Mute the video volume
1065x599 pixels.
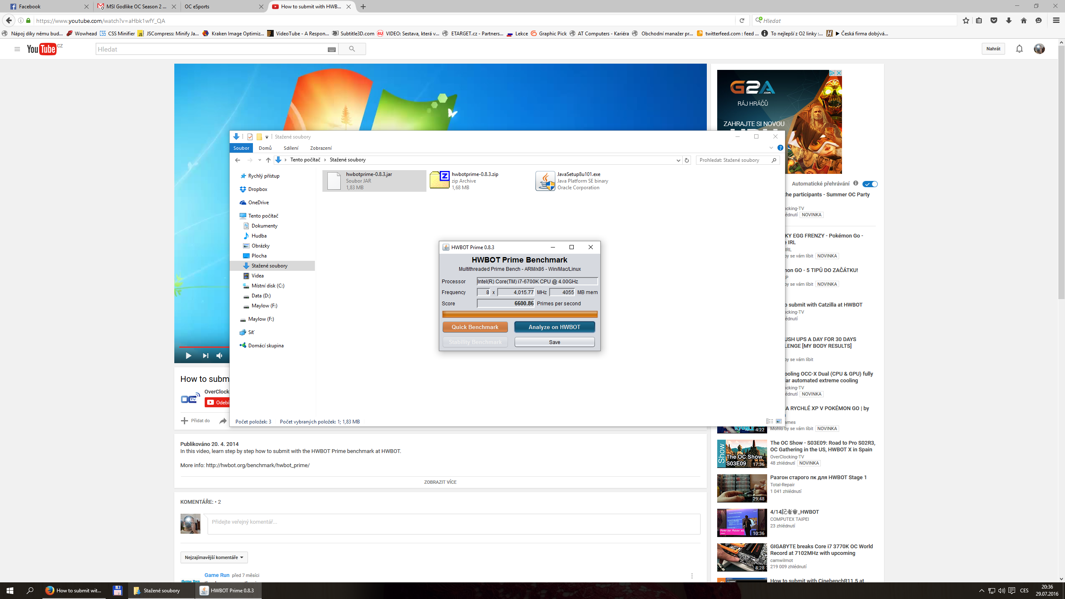pos(220,356)
